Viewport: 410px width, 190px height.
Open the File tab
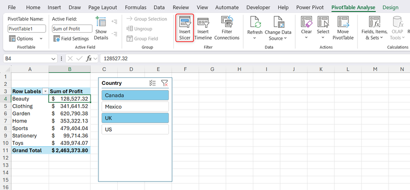click(12, 7)
